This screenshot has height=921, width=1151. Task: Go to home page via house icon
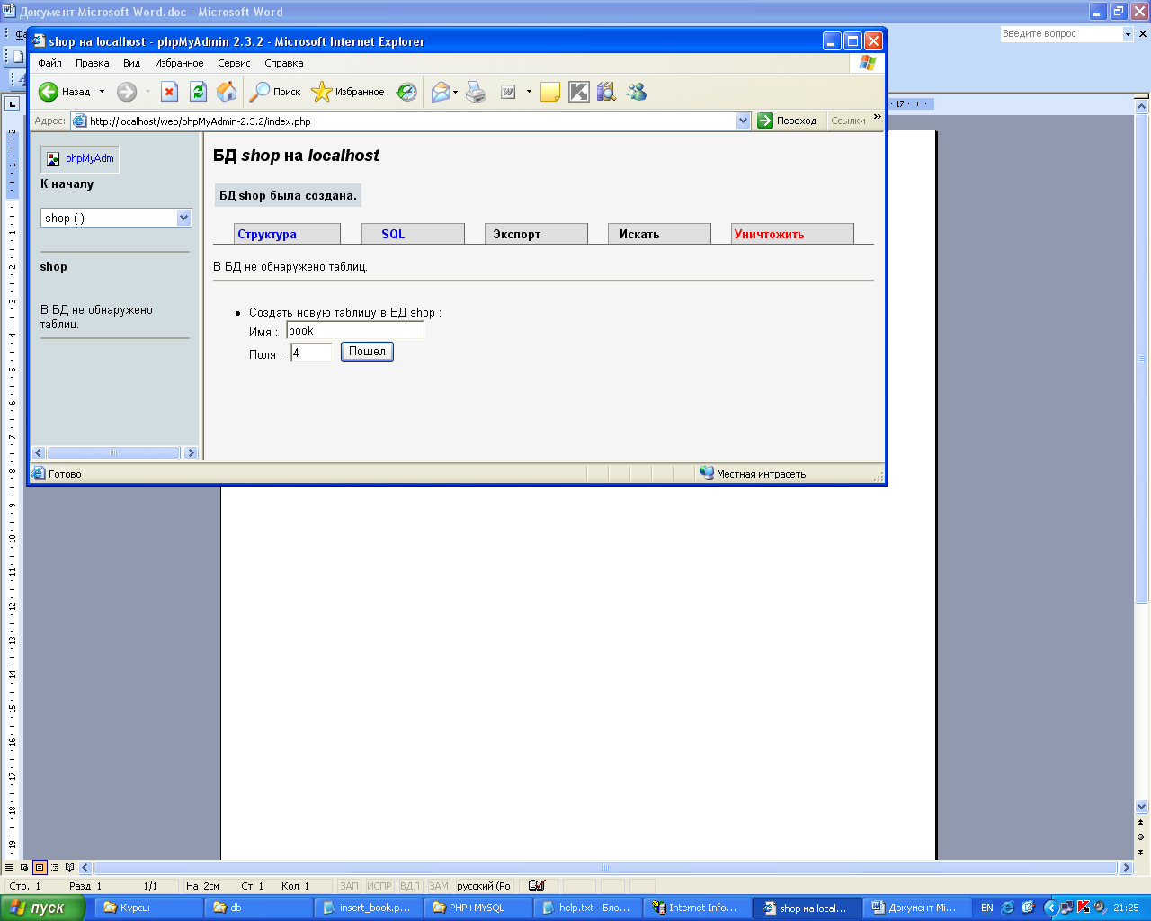pos(227,92)
